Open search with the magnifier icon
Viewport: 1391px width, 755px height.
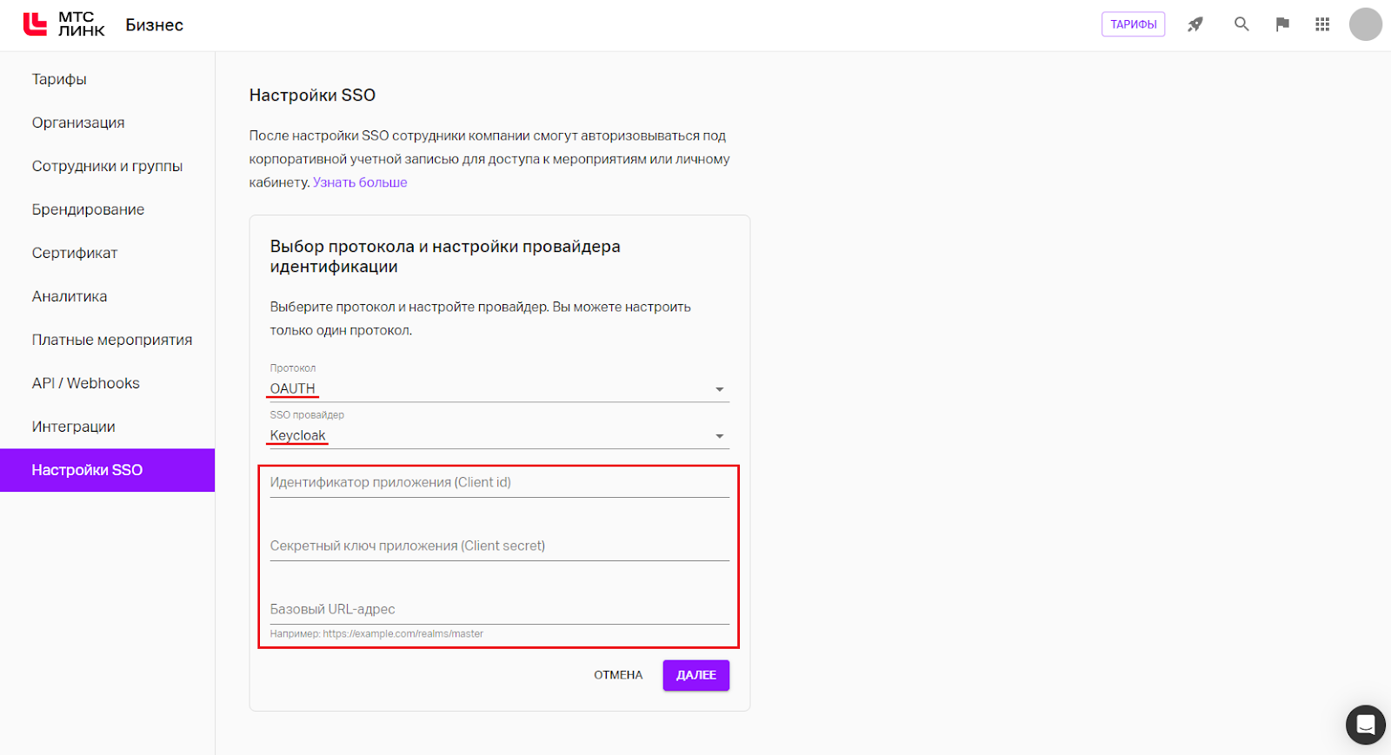1241,24
